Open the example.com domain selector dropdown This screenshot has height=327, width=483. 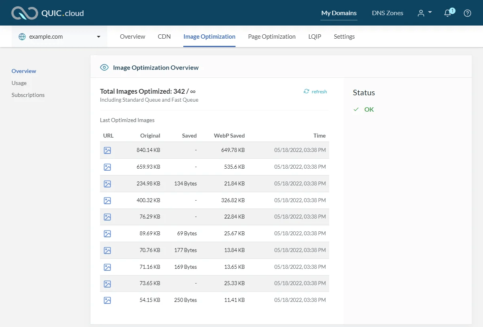[98, 36]
